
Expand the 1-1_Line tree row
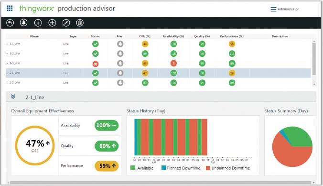7,44
